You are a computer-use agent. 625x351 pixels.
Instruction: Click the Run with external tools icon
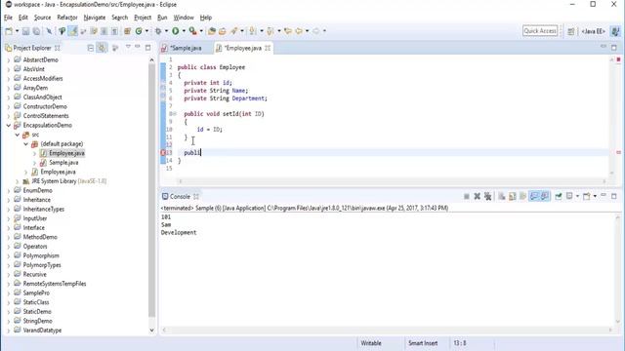pos(192,31)
